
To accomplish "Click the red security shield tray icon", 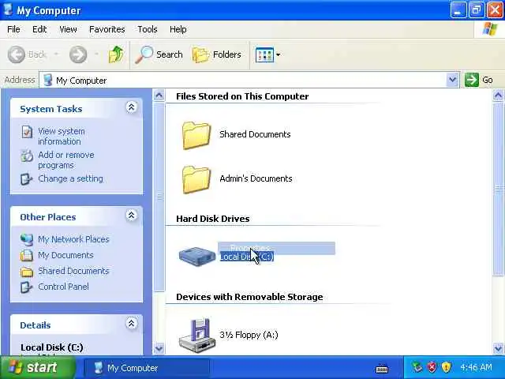I will click(432, 367).
